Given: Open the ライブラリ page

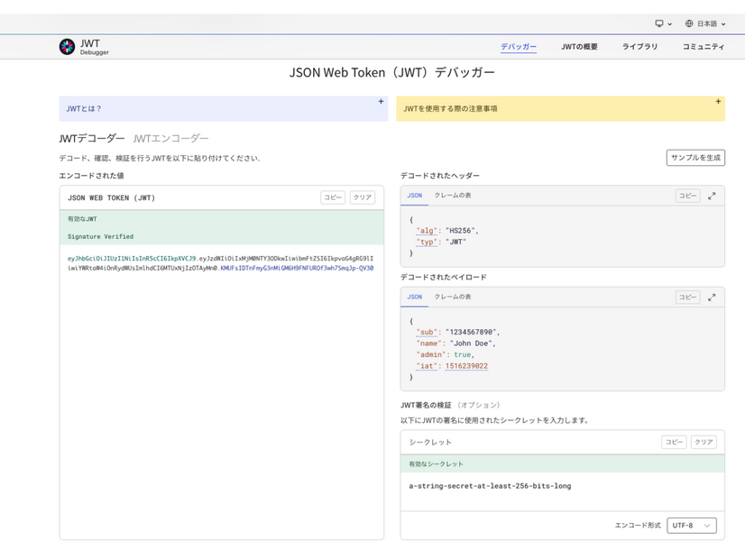Looking at the screenshot, I should pyautogui.click(x=639, y=46).
